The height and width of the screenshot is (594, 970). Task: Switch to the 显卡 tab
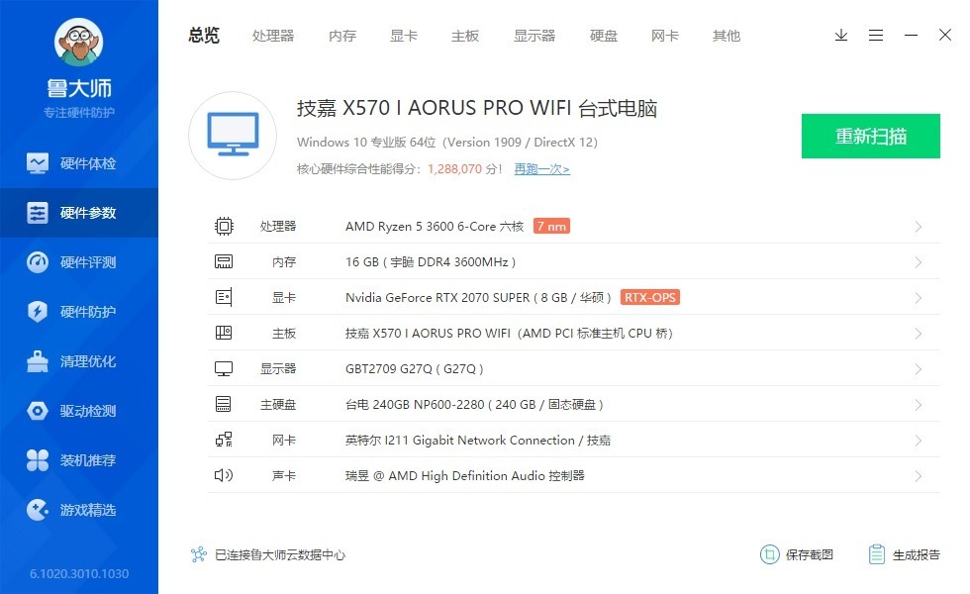(404, 36)
